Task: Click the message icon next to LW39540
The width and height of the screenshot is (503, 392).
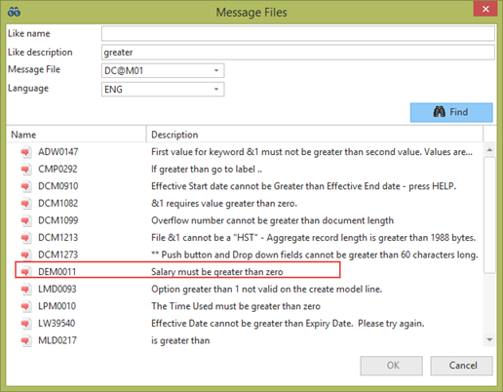Action: (26, 324)
